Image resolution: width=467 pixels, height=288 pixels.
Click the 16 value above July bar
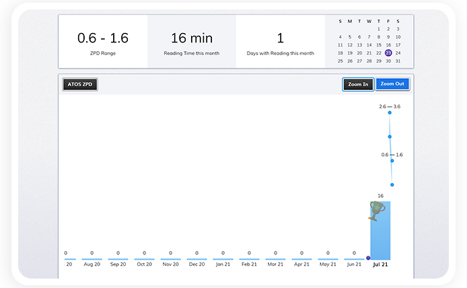[x=380, y=196]
